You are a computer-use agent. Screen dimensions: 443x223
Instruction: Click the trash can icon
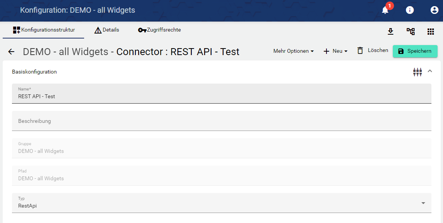click(x=360, y=50)
